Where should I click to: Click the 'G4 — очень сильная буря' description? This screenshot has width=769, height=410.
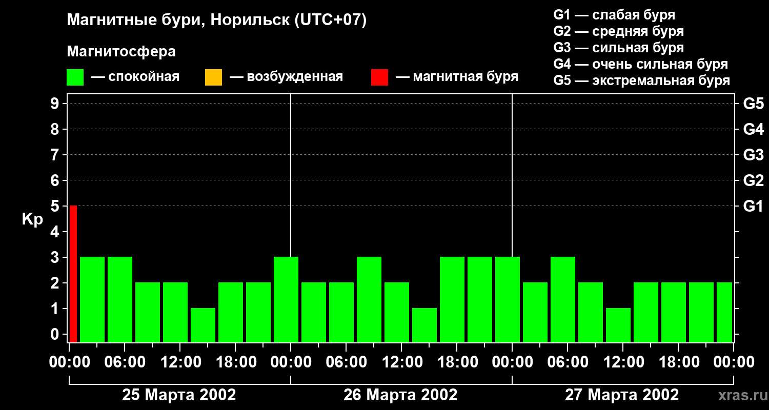[x=641, y=64]
